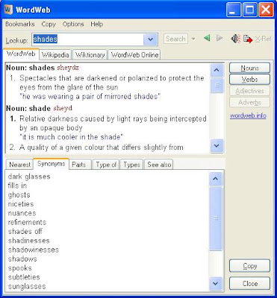Open the Parts tab
Screen dimensions: 277x298
[79, 165]
